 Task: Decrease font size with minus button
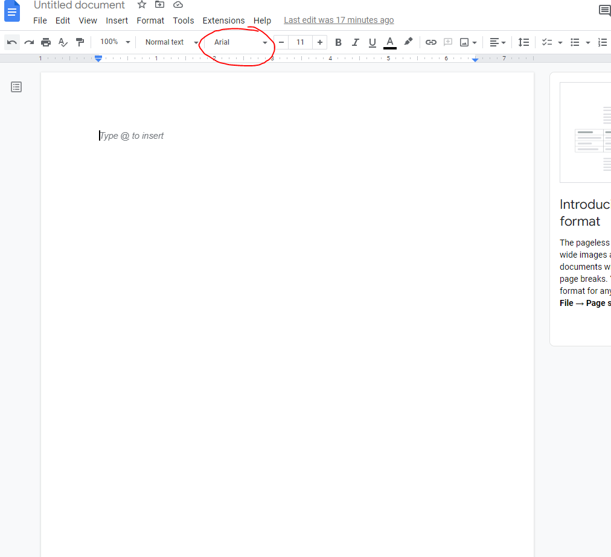point(281,42)
